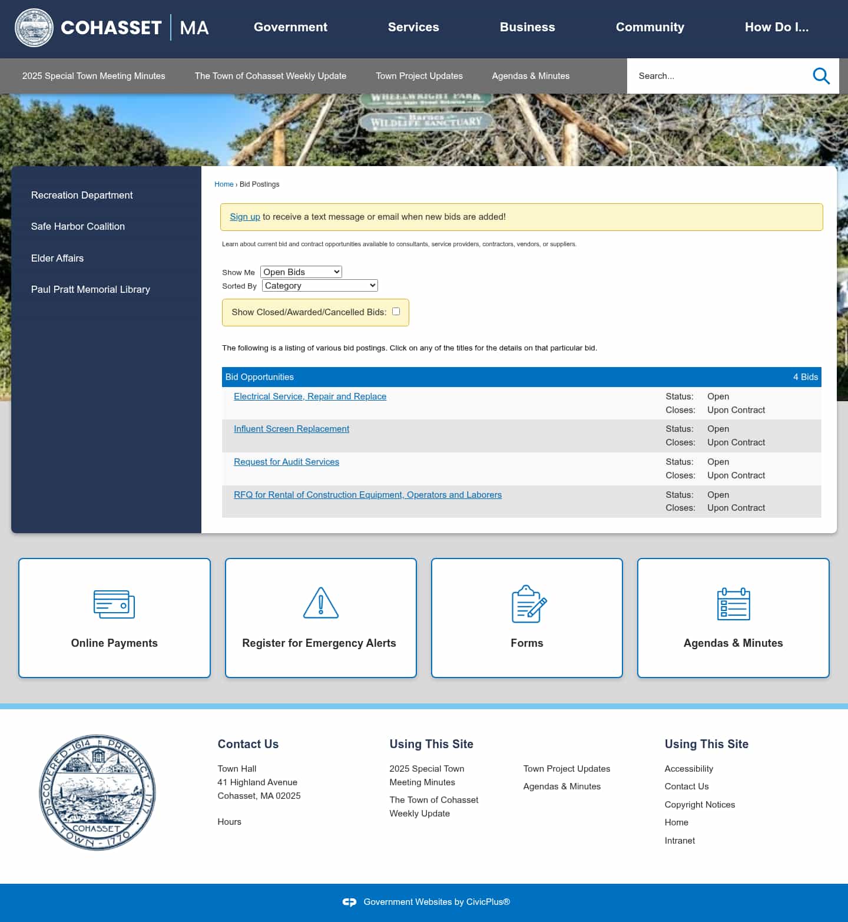The image size is (848, 922).
Task: Click Town Project Updates in the gray bar
Action: (419, 76)
